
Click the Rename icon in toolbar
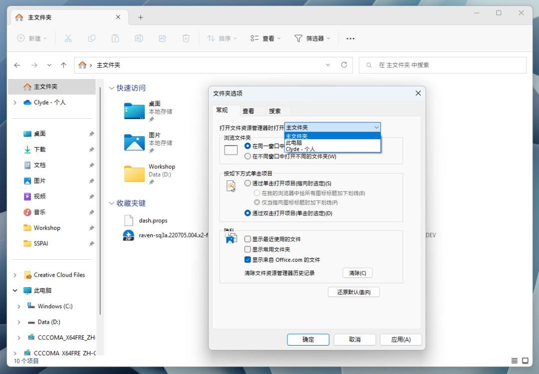point(139,38)
